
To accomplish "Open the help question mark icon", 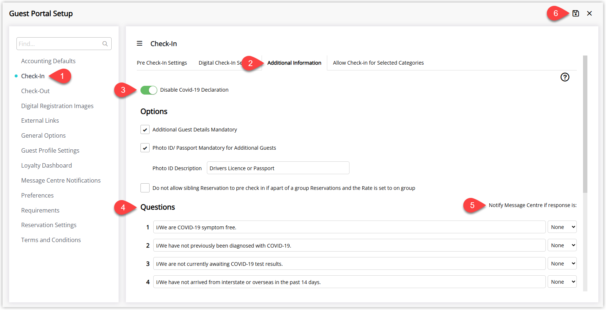I will point(565,77).
